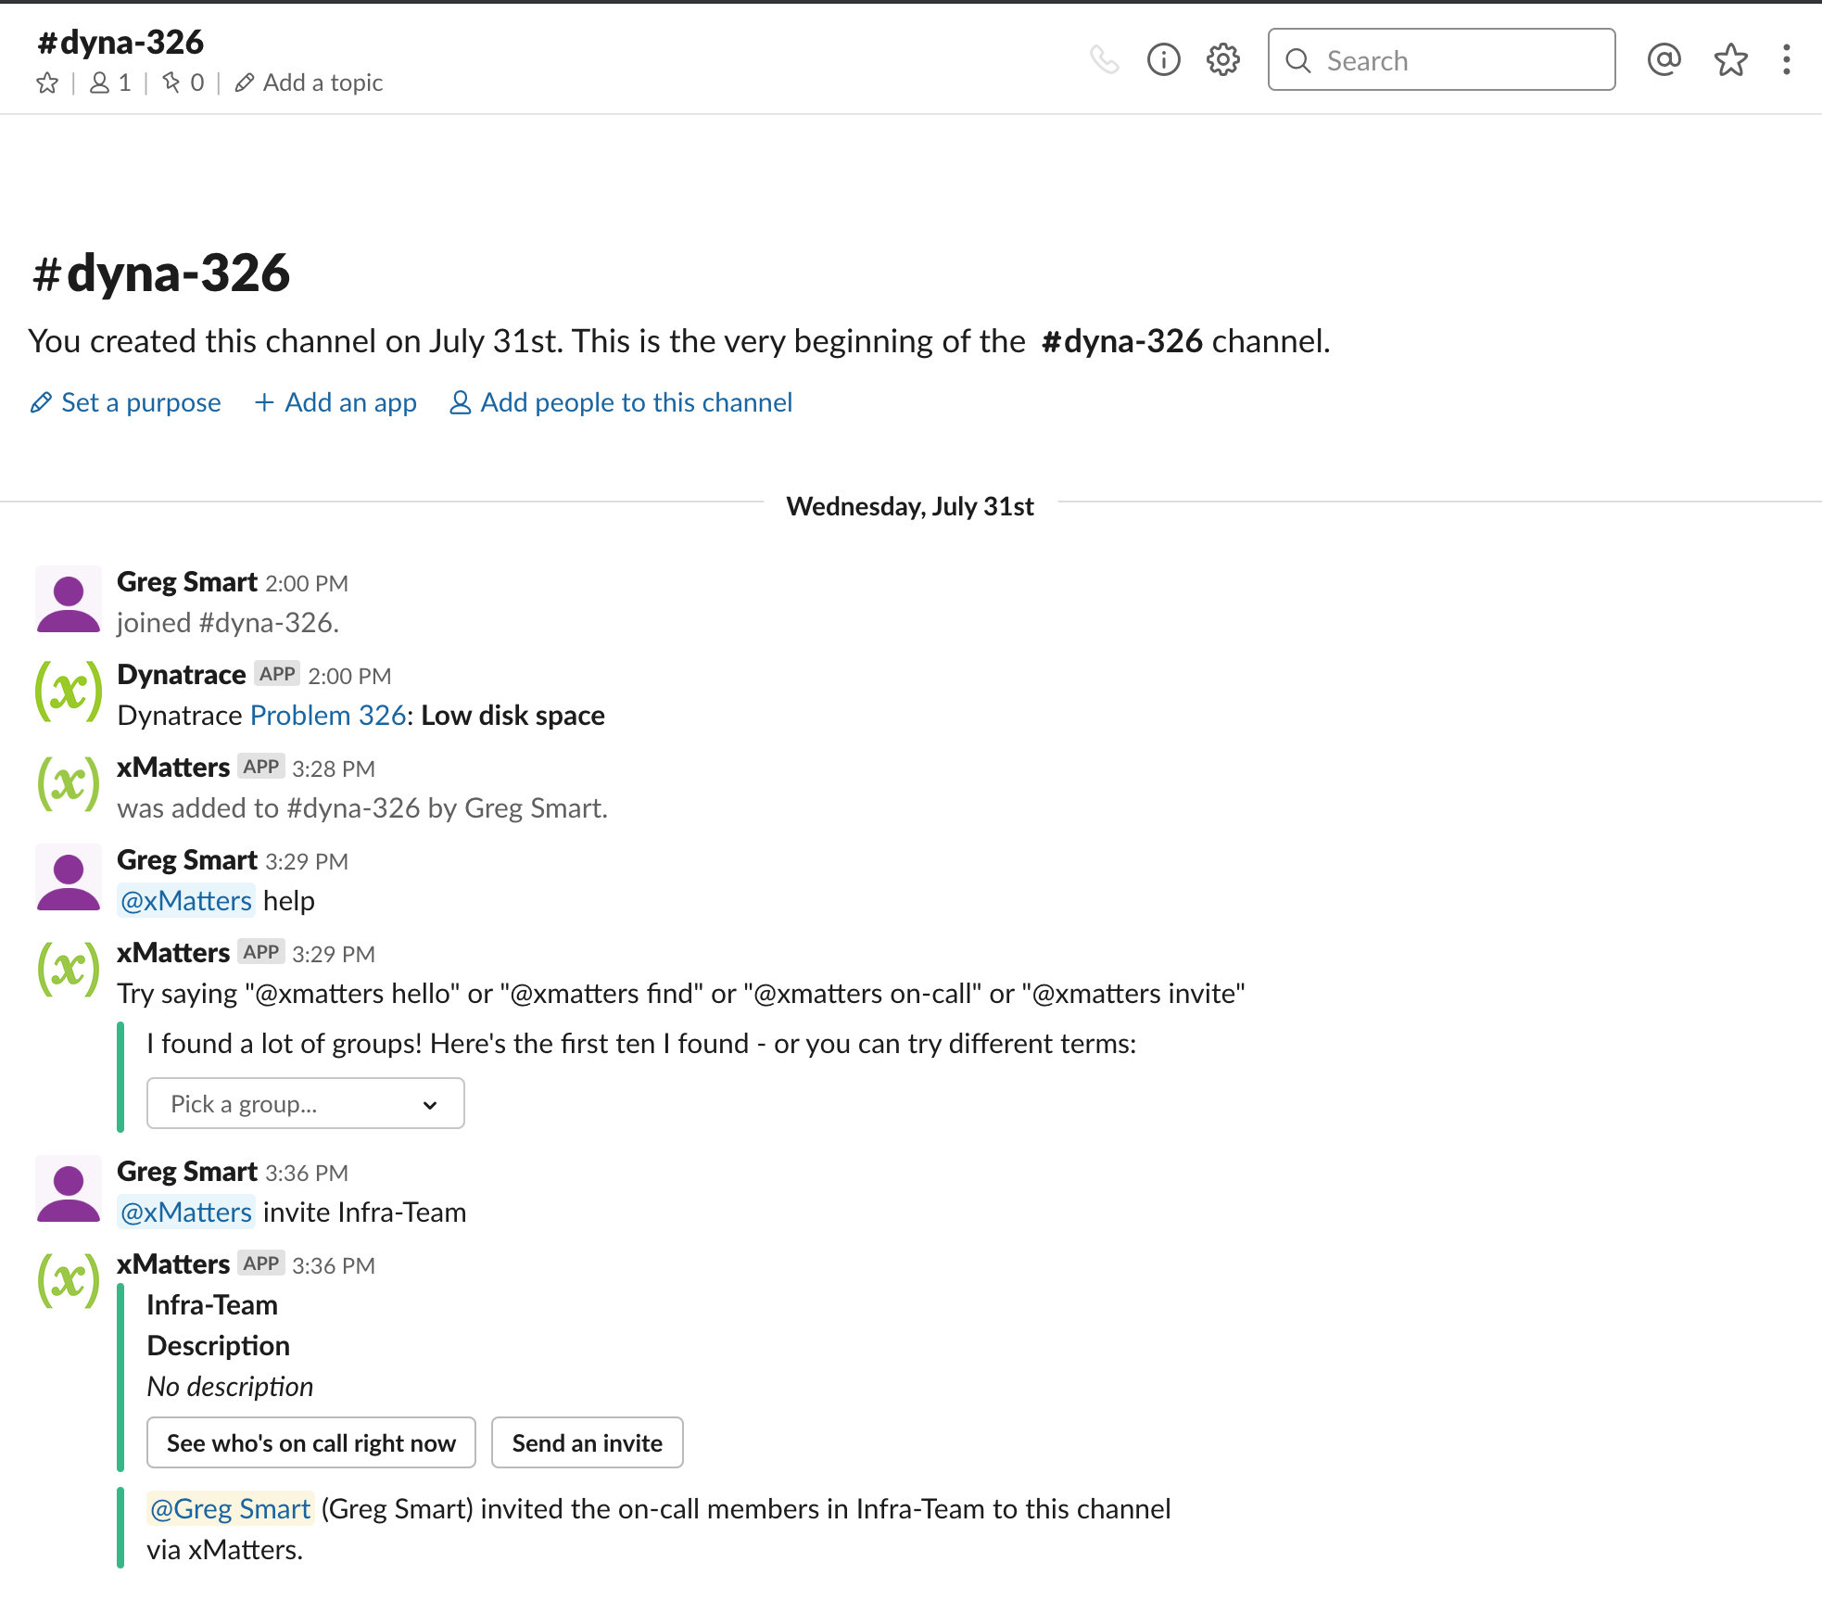Click xMatters sender name at 3:28 PM
The width and height of the screenshot is (1822, 1600).
tap(173, 768)
